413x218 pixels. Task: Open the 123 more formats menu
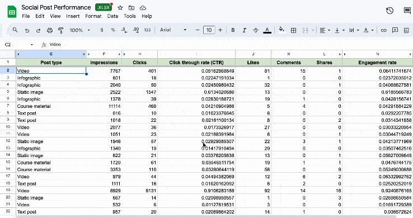pos(147,30)
